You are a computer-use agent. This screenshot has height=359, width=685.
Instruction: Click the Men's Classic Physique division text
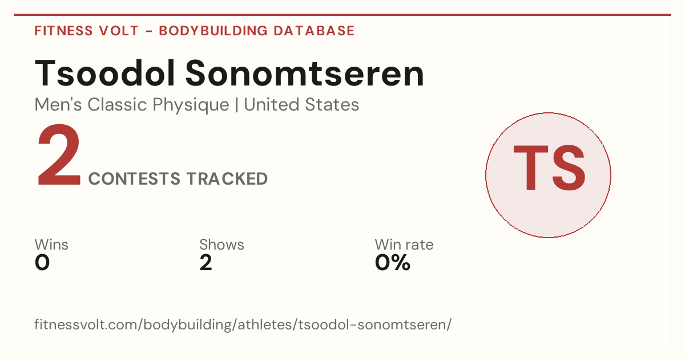coord(132,105)
